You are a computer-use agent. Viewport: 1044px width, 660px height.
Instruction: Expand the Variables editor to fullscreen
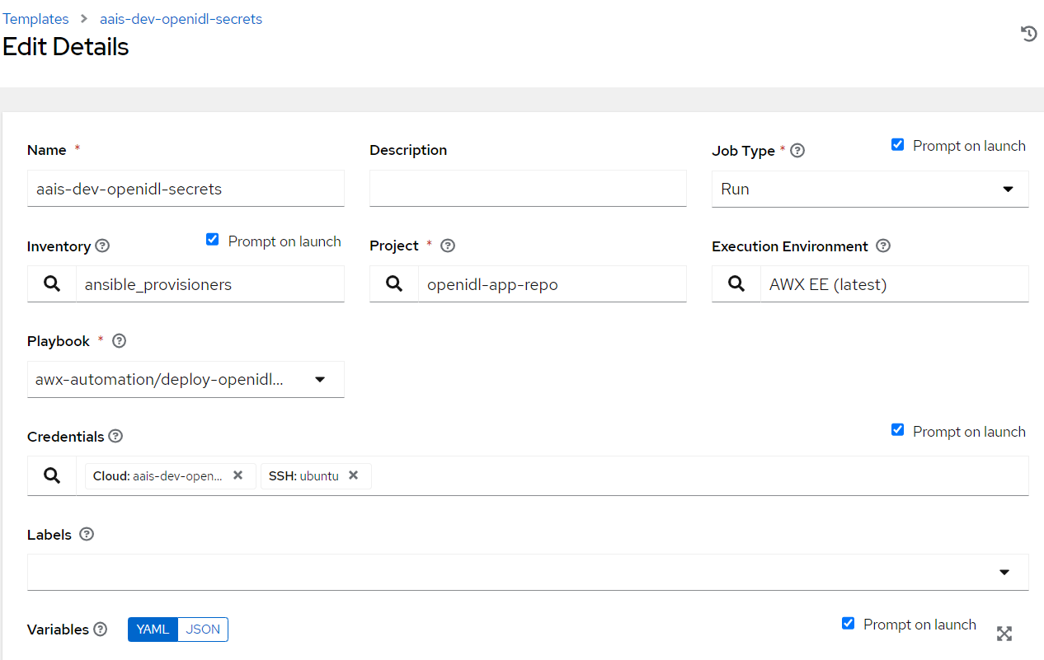coord(1004,634)
